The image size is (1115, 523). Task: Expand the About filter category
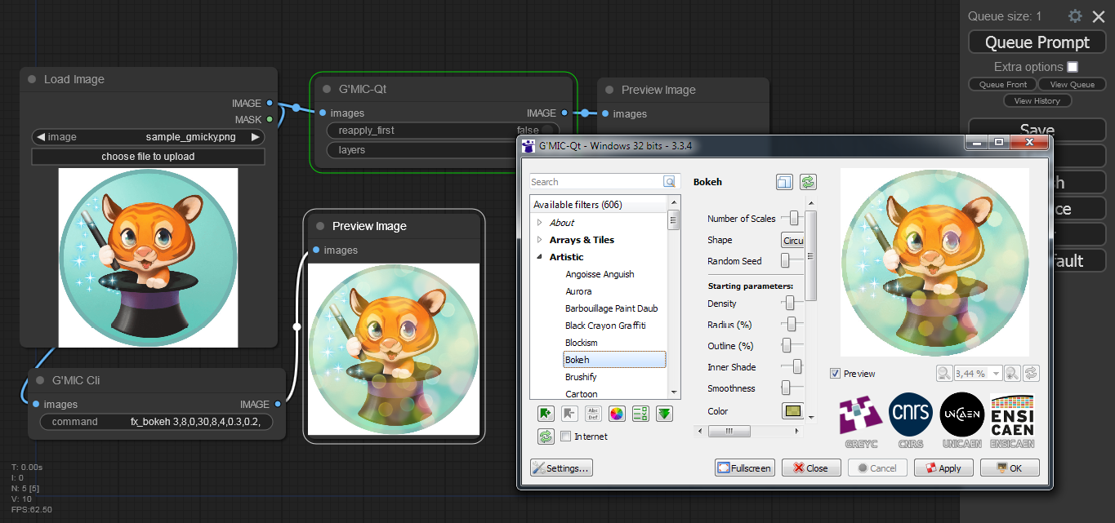tap(539, 223)
